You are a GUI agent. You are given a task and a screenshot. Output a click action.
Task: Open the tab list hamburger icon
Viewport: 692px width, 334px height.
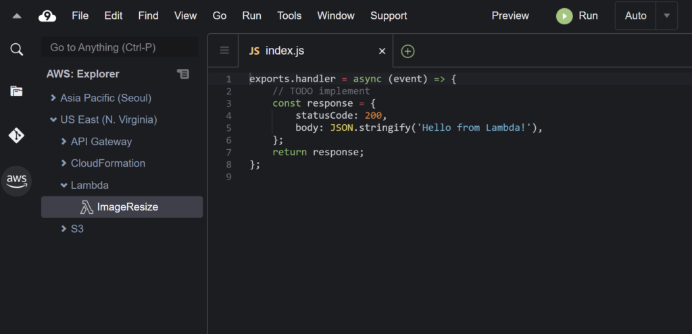(x=224, y=51)
